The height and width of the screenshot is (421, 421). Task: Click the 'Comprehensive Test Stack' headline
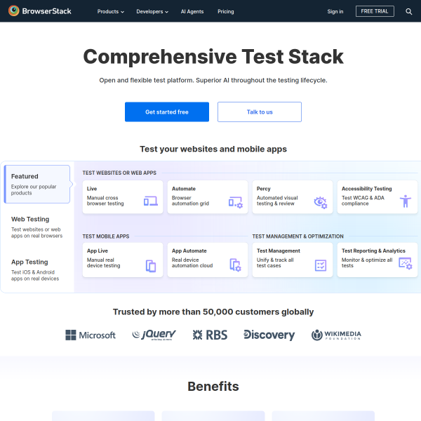[x=213, y=57]
